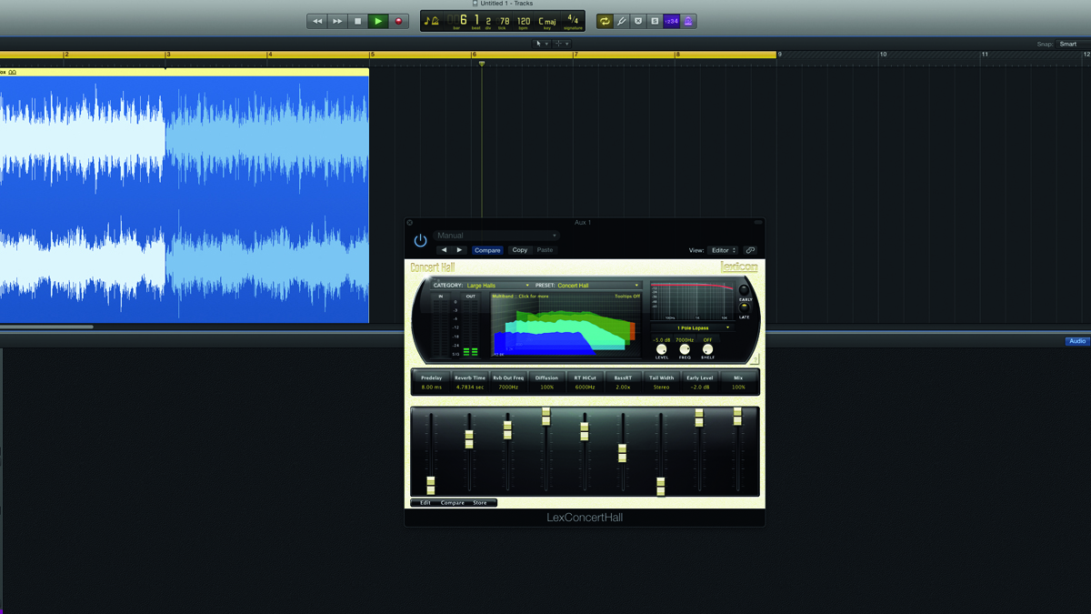Click the Compare button in plugin header
This screenshot has height=614, width=1091.
tap(487, 250)
